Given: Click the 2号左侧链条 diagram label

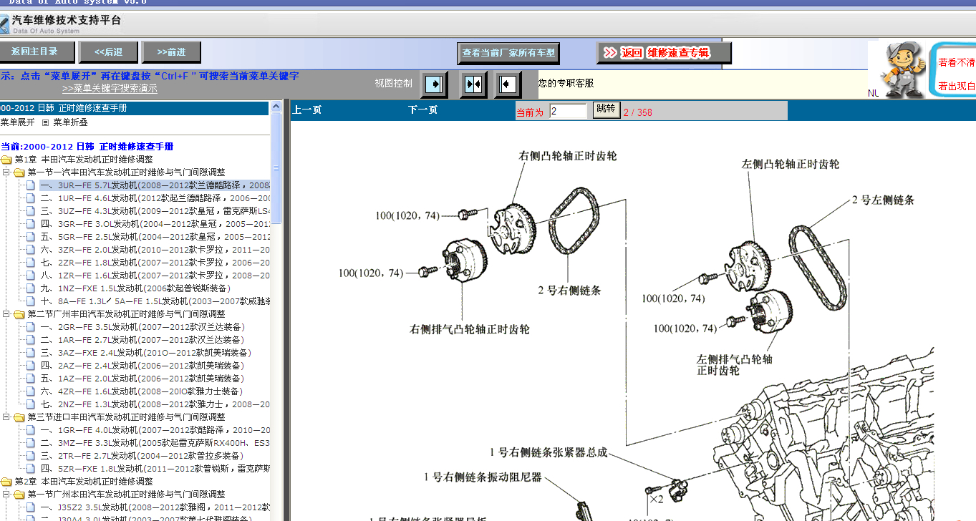Looking at the screenshot, I should [x=883, y=200].
